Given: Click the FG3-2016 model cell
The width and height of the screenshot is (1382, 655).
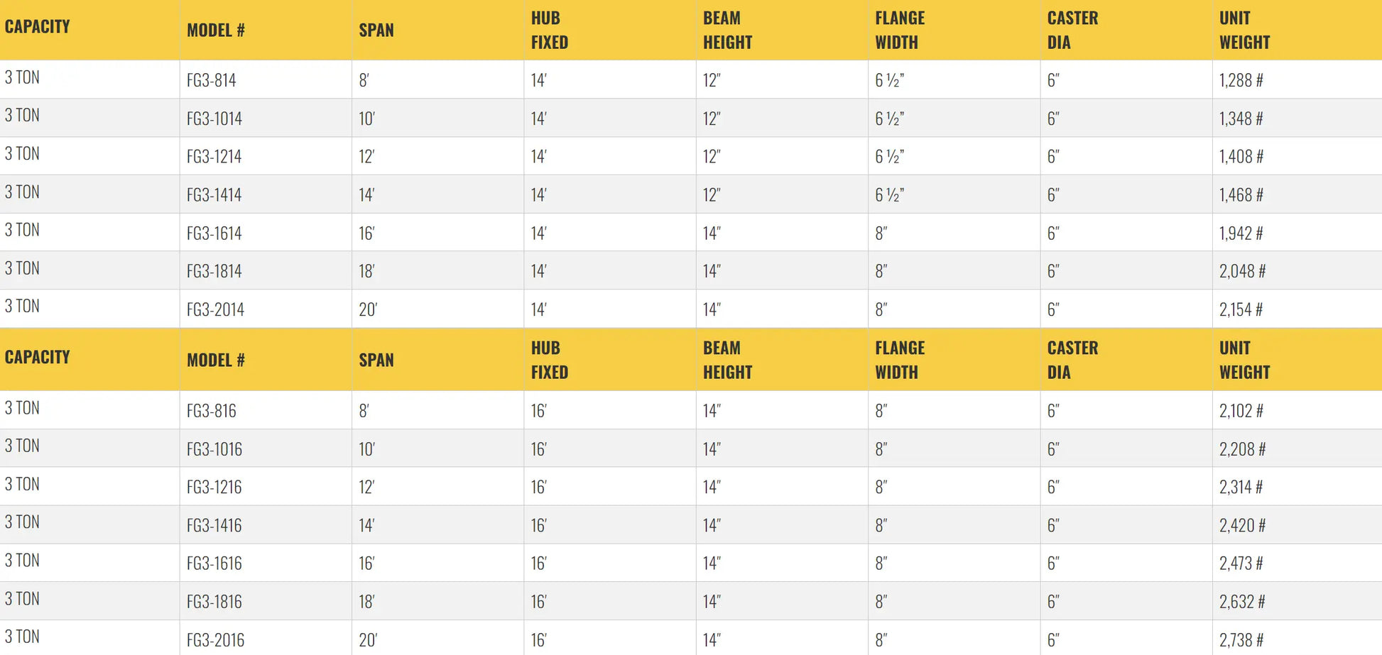Looking at the screenshot, I should click(215, 640).
